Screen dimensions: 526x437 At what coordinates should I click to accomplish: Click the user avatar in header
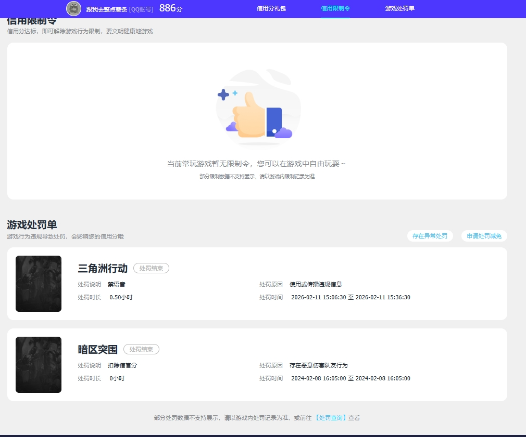[73, 9]
